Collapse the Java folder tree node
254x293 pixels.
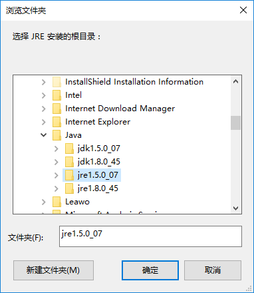(44, 135)
